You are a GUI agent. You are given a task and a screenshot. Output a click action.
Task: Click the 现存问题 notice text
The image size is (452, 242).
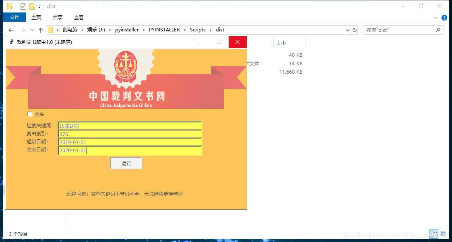124,194
